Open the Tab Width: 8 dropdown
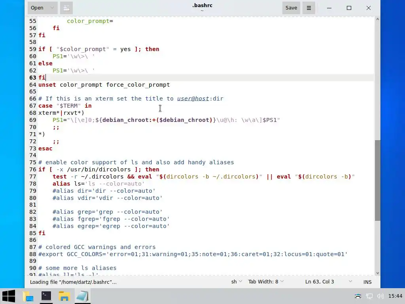 click(x=266, y=282)
